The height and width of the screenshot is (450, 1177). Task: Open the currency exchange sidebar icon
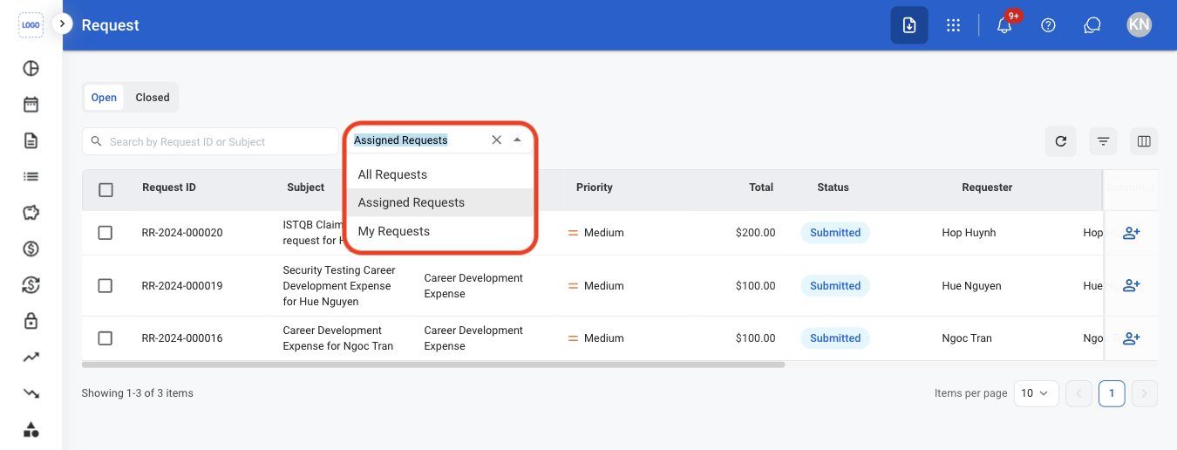[x=31, y=285]
